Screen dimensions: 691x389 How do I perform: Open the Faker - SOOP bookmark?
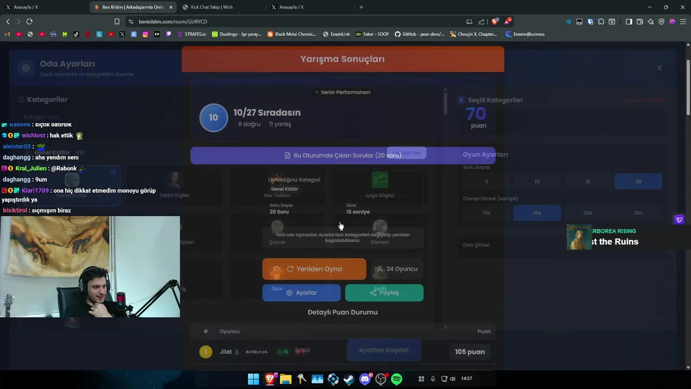point(372,34)
